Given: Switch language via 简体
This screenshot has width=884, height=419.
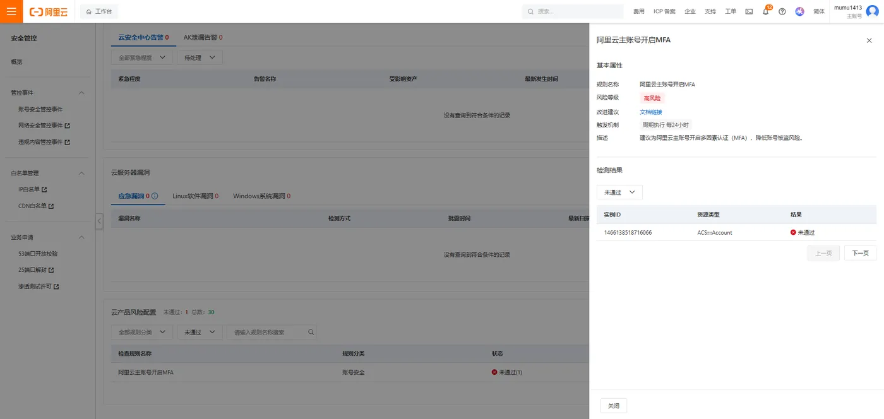Looking at the screenshot, I should pyautogui.click(x=819, y=11).
